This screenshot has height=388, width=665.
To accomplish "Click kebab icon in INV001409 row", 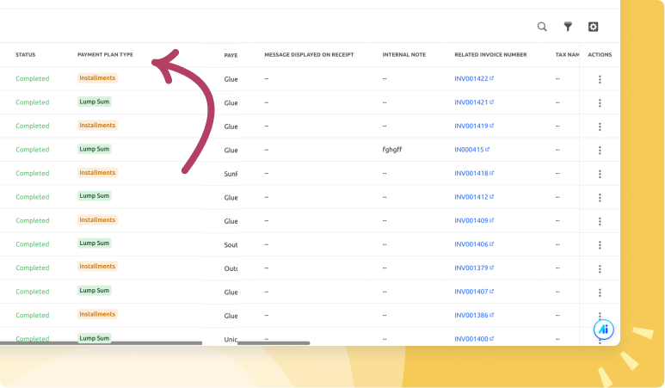I will [x=600, y=221].
